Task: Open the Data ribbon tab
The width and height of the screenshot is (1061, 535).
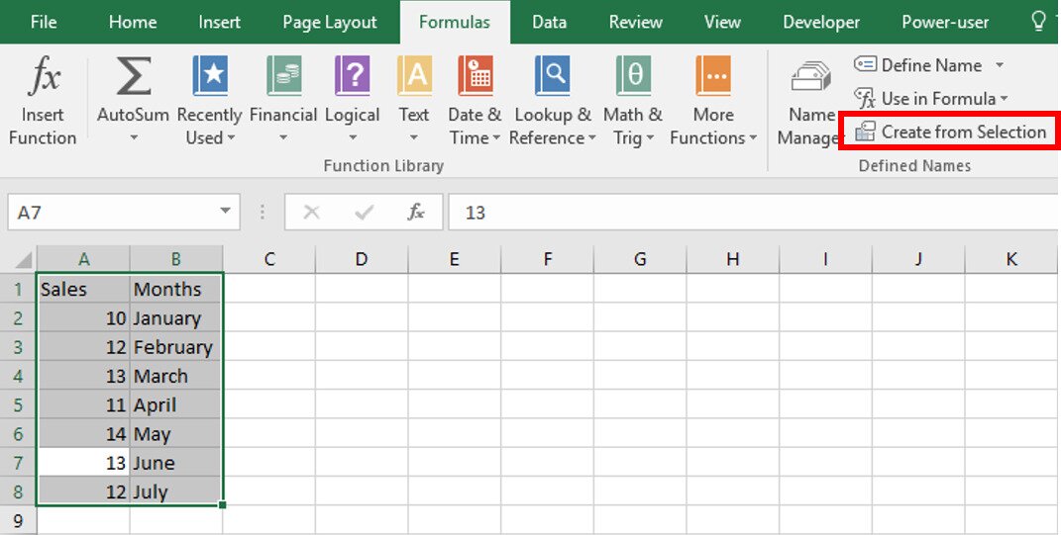Action: click(549, 22)
